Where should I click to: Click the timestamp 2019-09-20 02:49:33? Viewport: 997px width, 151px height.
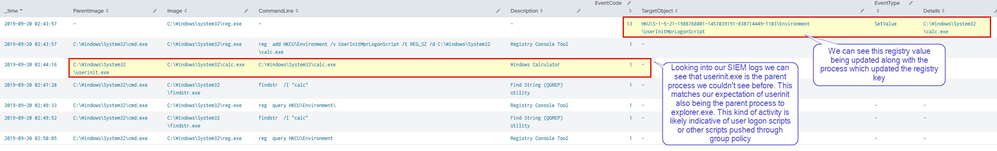point(30,106)
